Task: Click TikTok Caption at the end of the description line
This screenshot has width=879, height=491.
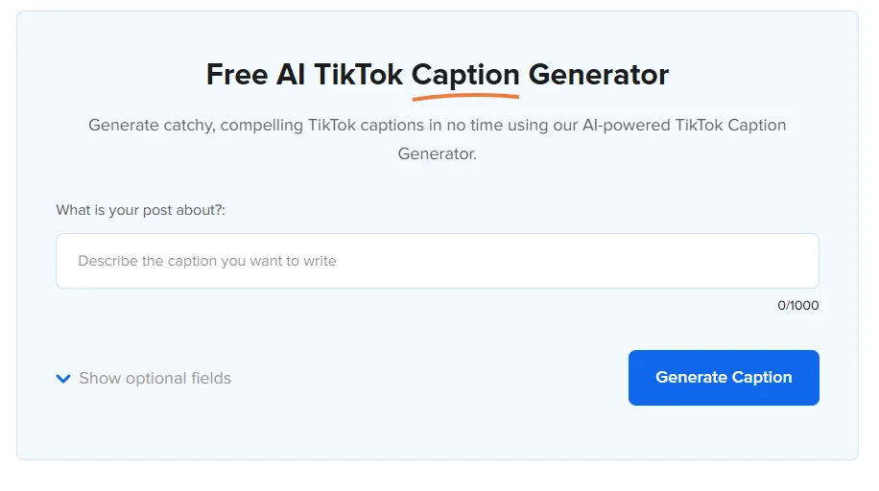Action: pyautogui.click(x=730, y=125)
